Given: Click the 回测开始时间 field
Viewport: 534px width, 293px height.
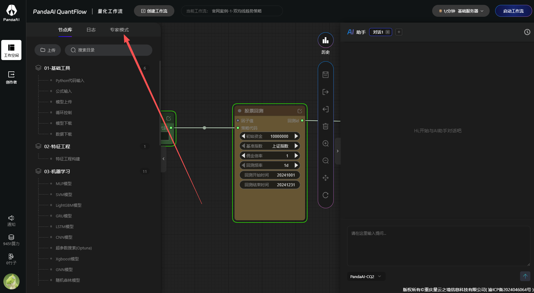Looking at the screenshot, I should [270, 175].
